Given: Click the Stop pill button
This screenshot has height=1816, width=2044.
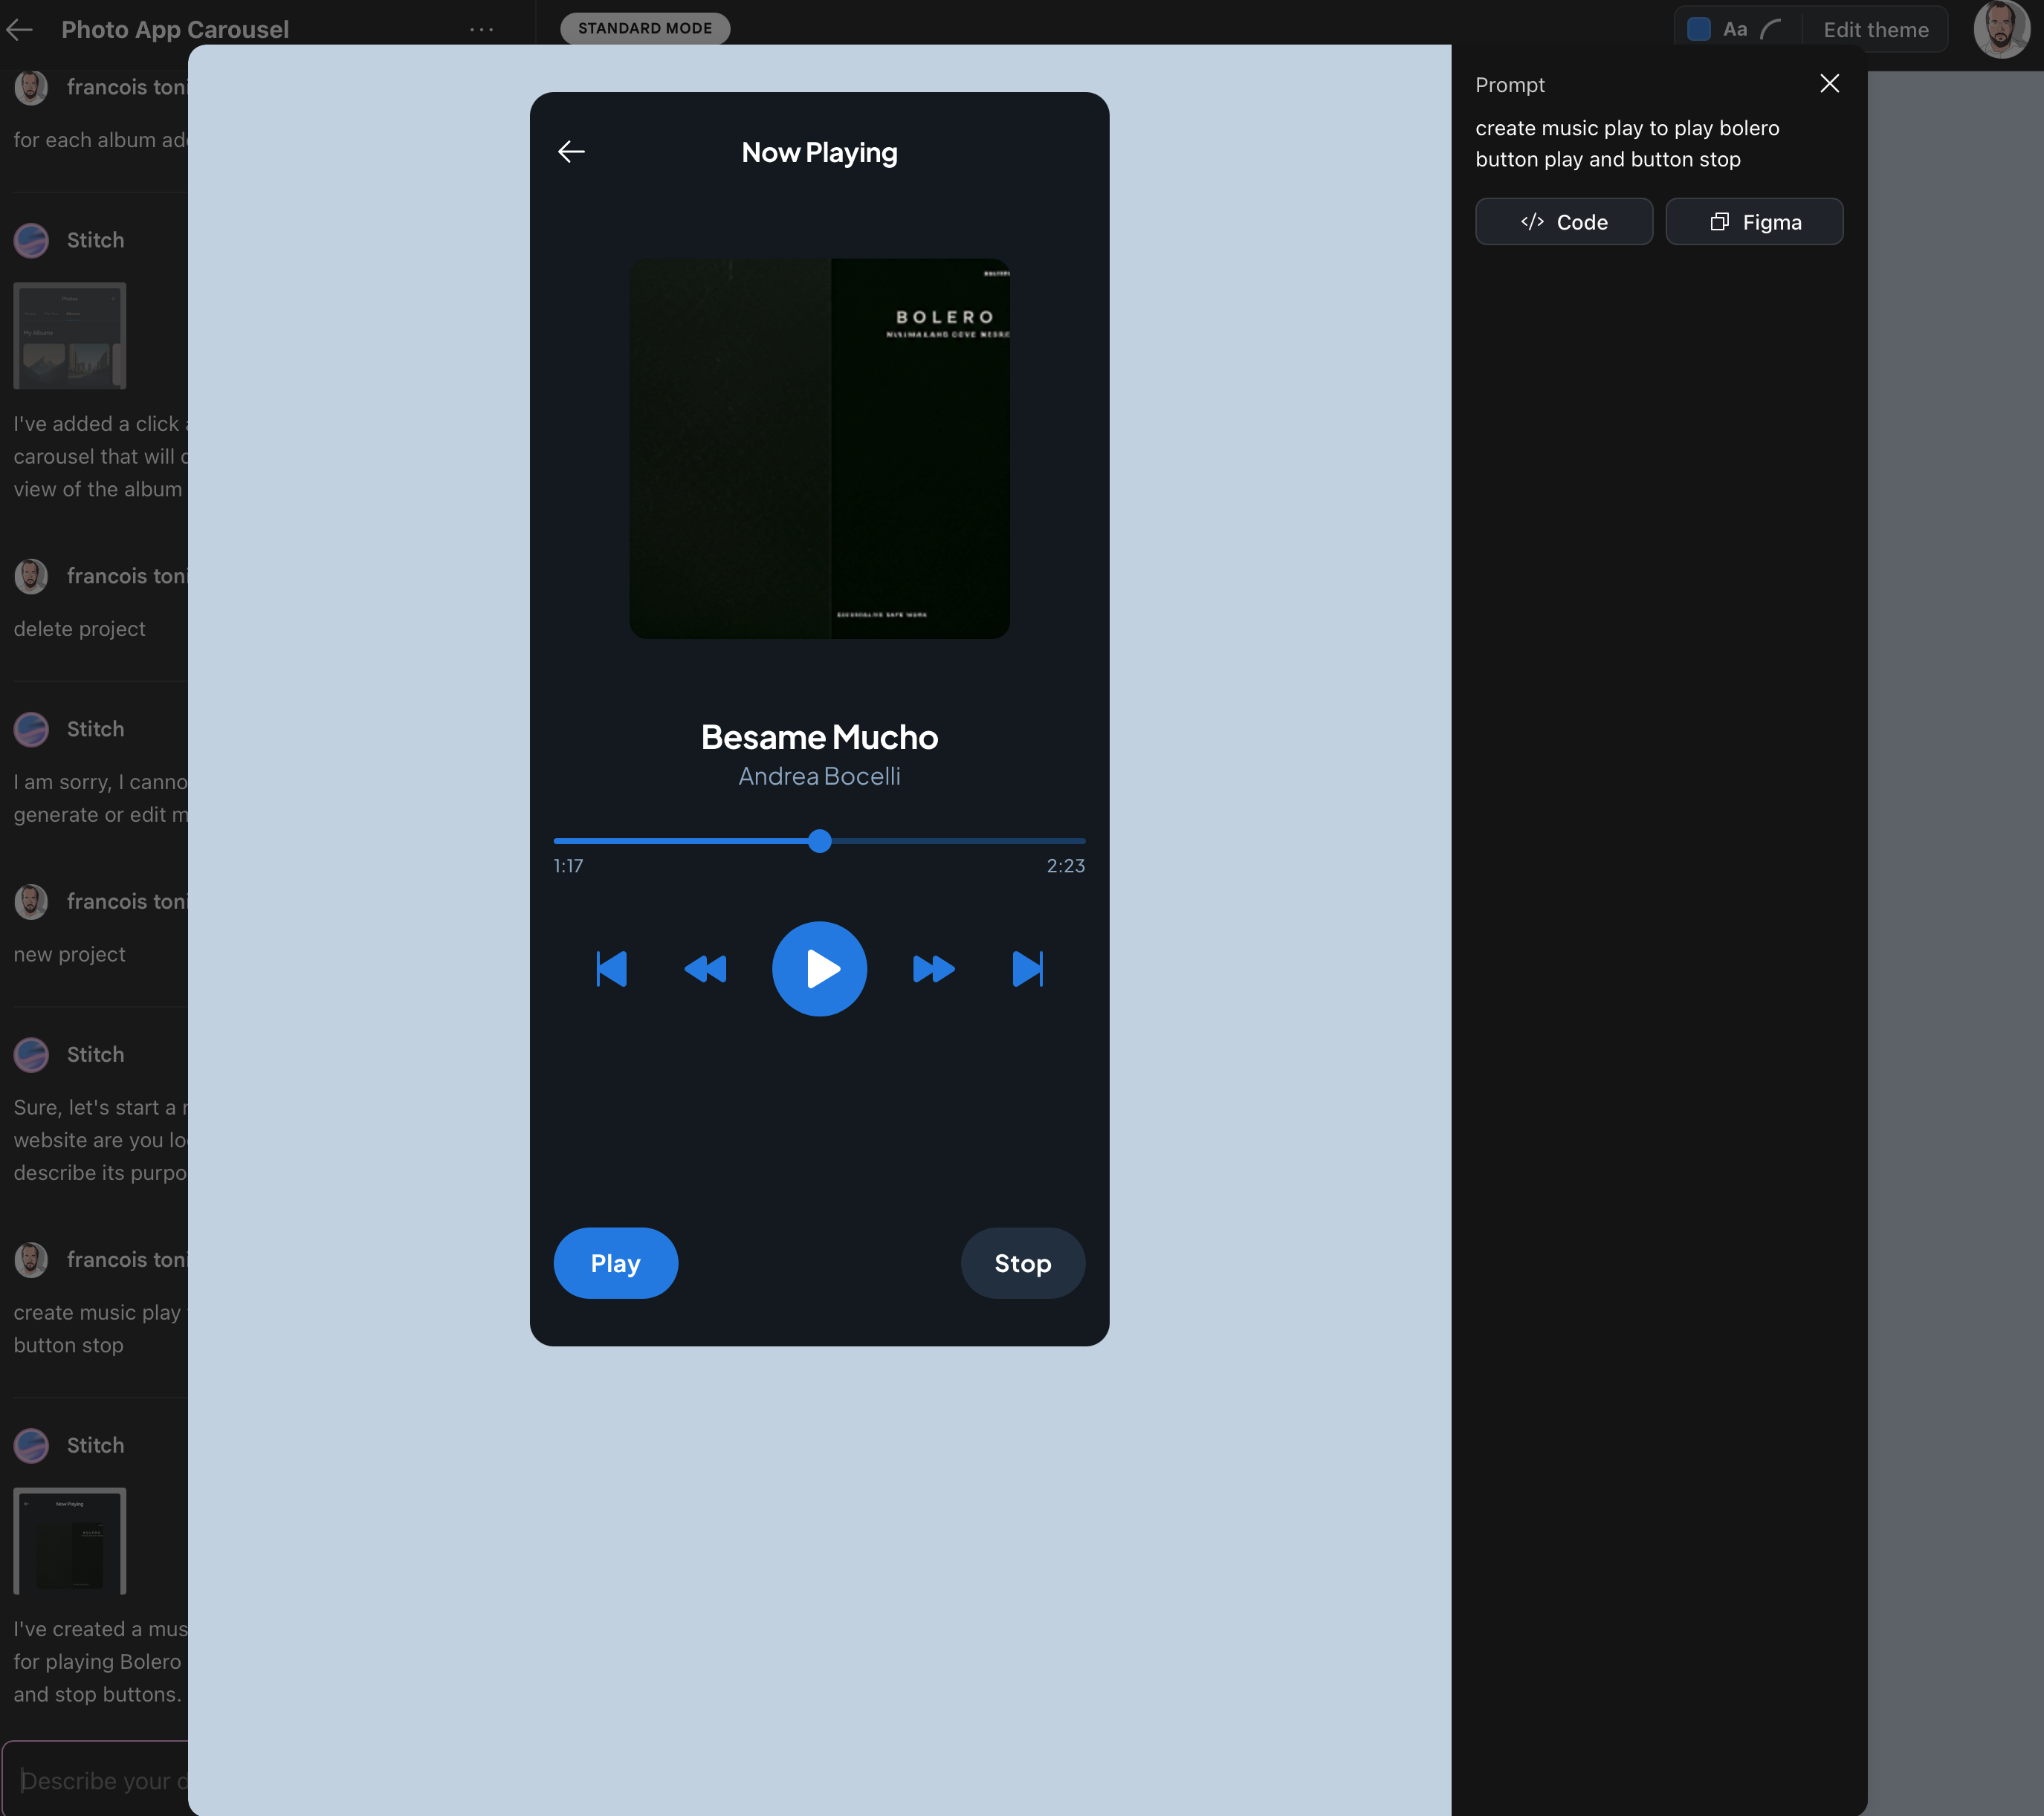Looking at the screenshot, I should click(1022, 1262).
